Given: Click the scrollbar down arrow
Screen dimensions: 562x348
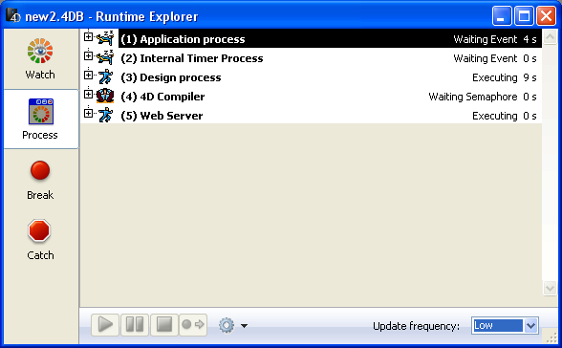Looking at the screenshot, I should point(550,288).
